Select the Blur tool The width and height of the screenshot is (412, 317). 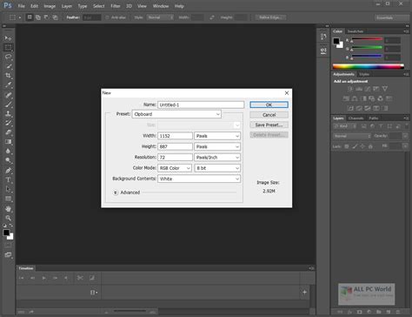coord(8,151)
